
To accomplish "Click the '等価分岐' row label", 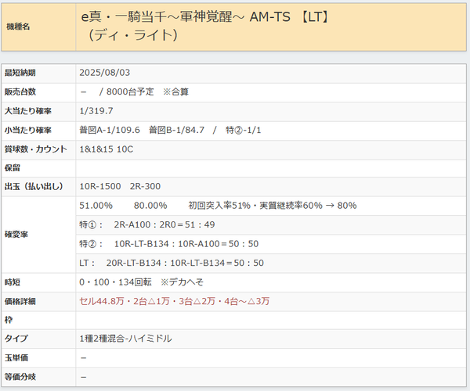I will 20,377.
